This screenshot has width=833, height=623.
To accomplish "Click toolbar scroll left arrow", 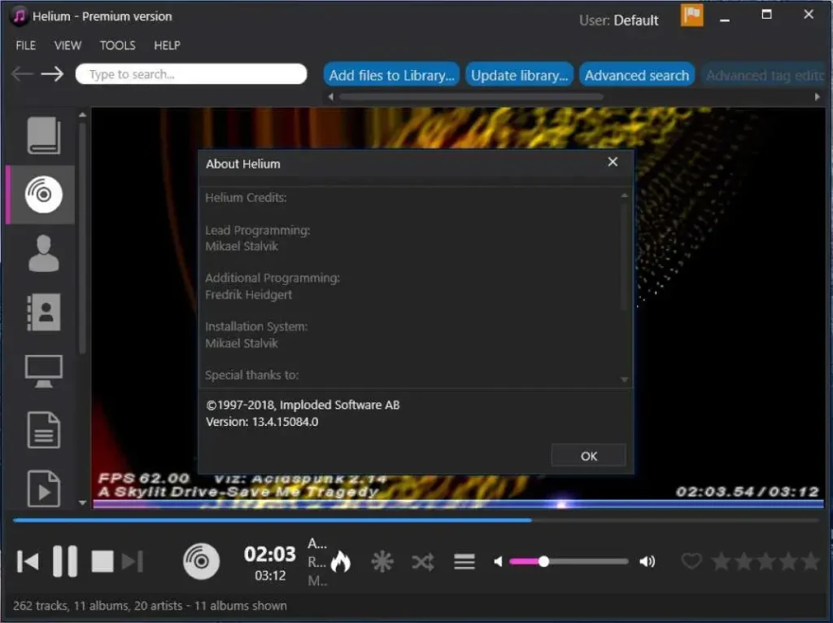I will pos(330,97).
